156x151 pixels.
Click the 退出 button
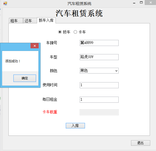140,143
